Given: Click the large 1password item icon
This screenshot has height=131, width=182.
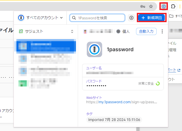Looking at the screenshot, I should [x=94, y=49].
